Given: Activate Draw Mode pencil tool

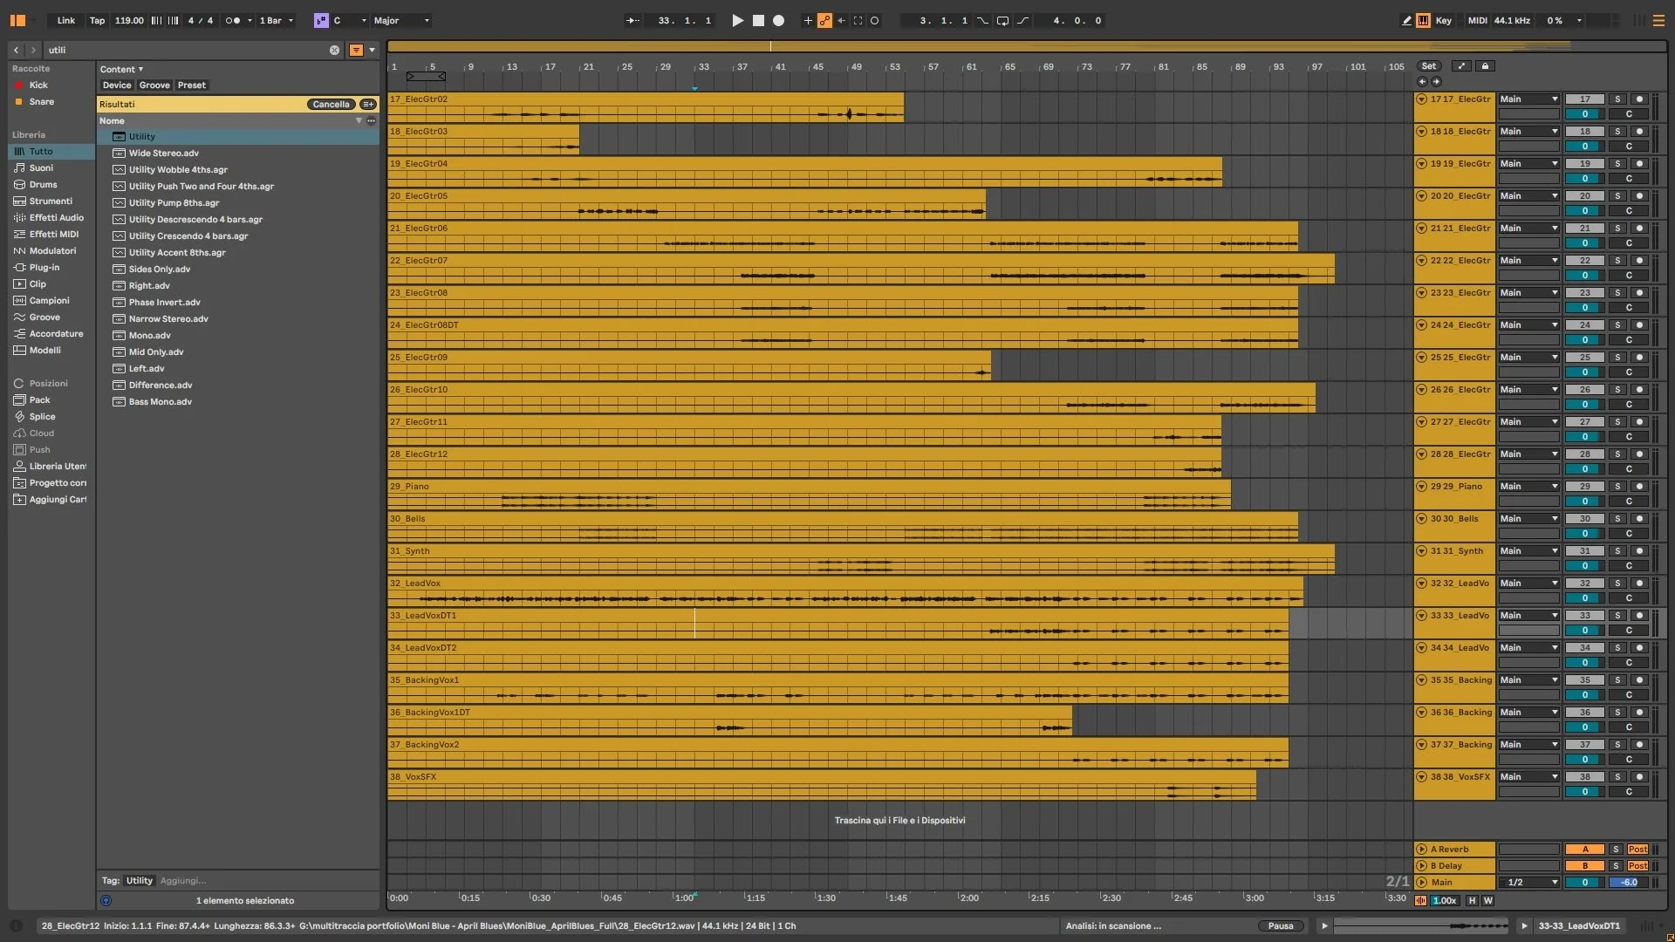Looking at the screenshot, I should click(1406, 20).
